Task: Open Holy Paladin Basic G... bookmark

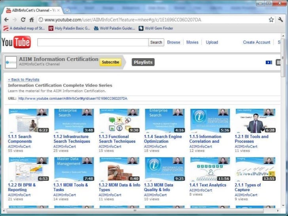Action: 69,28
